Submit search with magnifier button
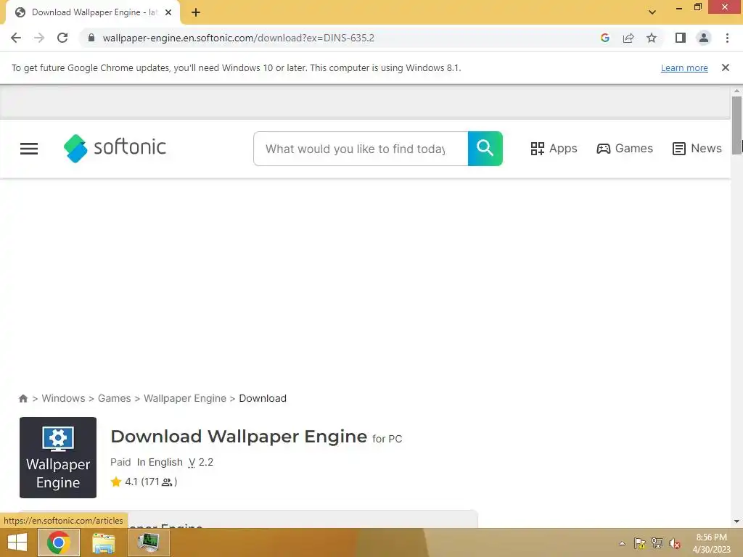 point(485,149)
